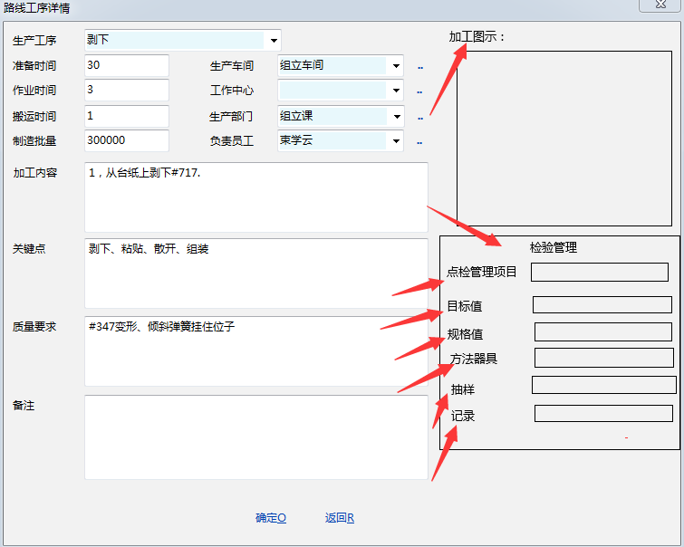Image resolution: width=684 pixels, height=547 pixels.
Task: Focus the 方法器具 input box
Action: 603,358
